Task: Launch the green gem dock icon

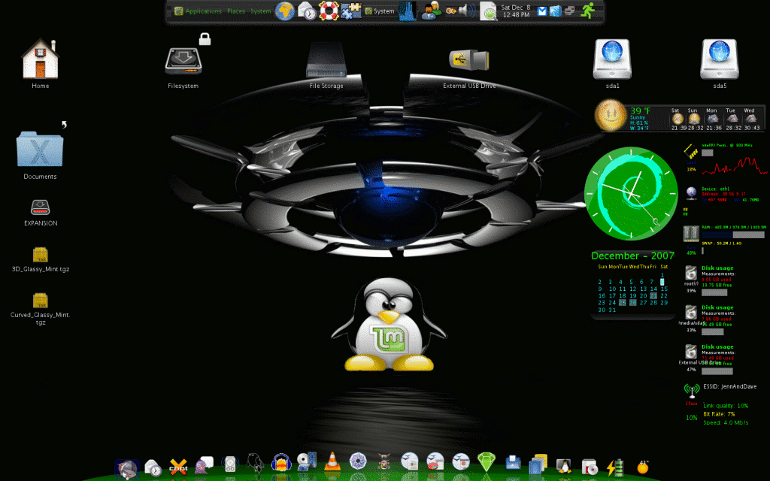Action: pos(487,461)
